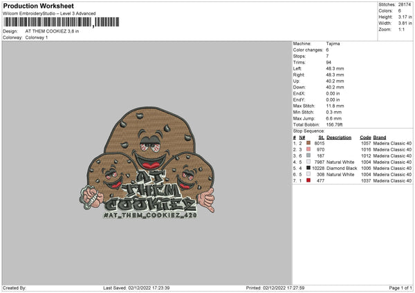Click the EndY value 0.00 in
The height and width of the screenshot is (293, 415).
pyautogui.click(x=333, y=100)
